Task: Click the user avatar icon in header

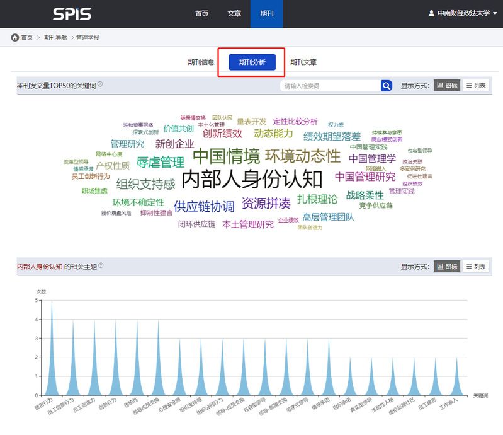Action: point(431,13)
